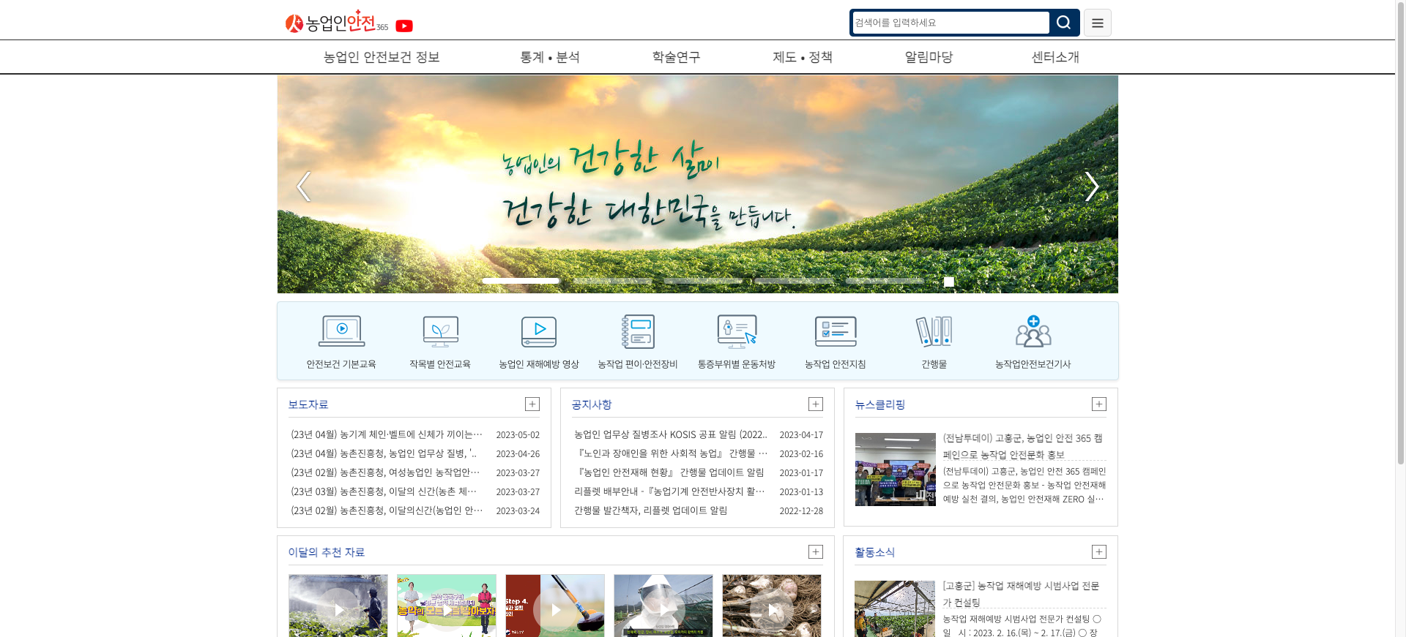
Task: Open the 2023-04-17 KOSIS 공표 알림 notice
Action: pos(670,434)
